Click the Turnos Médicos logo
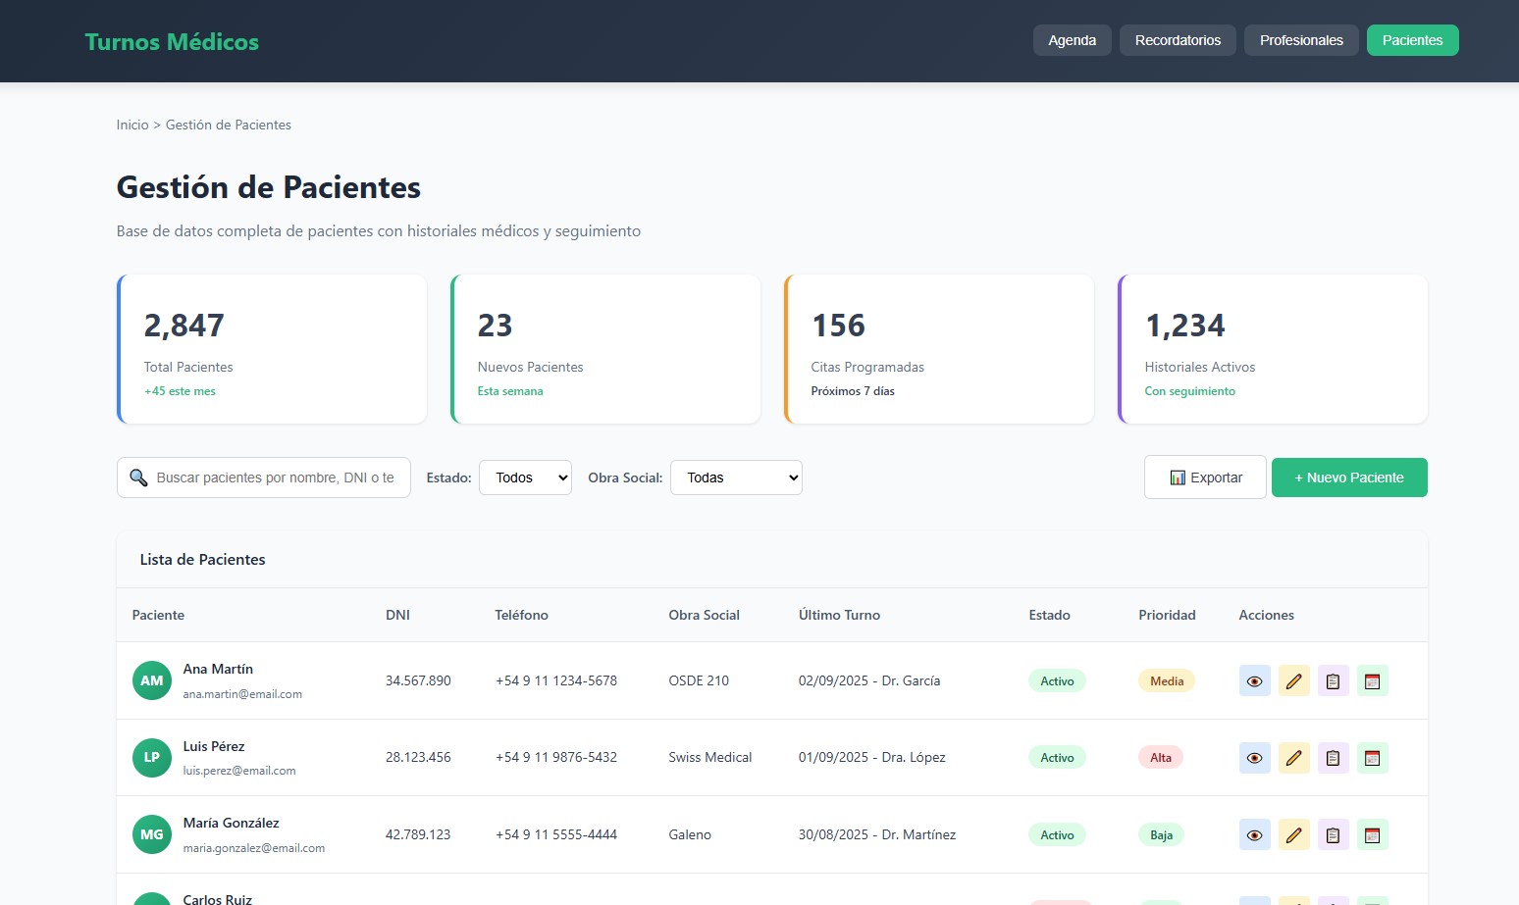The width and height of the screenshot is (1519, 905). tap(172, 41)
